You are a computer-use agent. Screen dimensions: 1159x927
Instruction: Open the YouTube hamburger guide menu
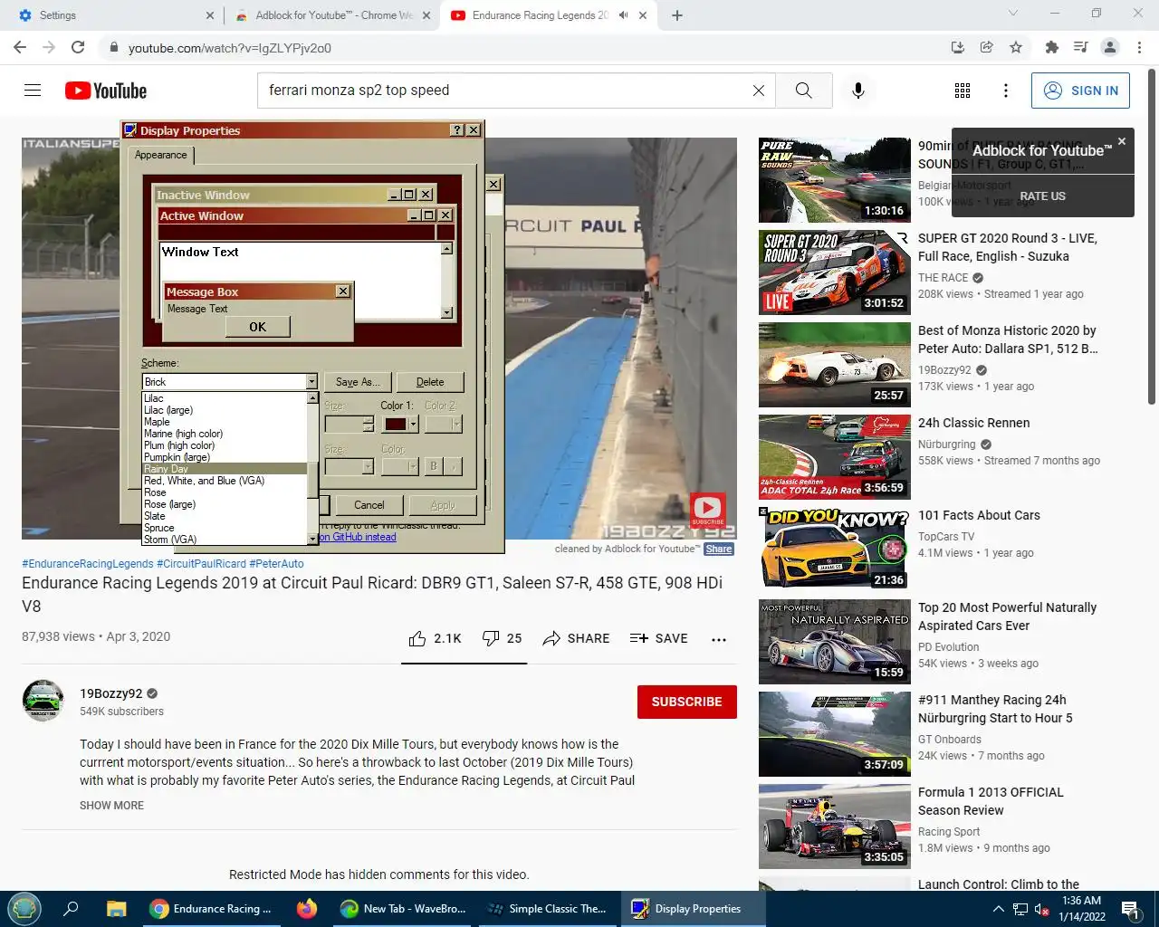(x=33, y=91)
